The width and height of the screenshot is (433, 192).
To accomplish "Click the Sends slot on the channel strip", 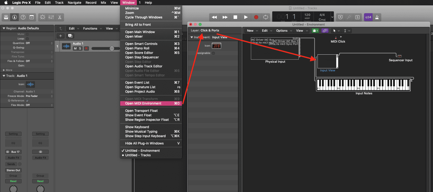I will tap(11, 164).
